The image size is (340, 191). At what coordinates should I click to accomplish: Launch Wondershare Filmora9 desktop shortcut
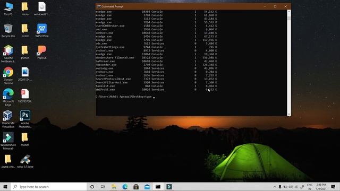tap(8, 141)
